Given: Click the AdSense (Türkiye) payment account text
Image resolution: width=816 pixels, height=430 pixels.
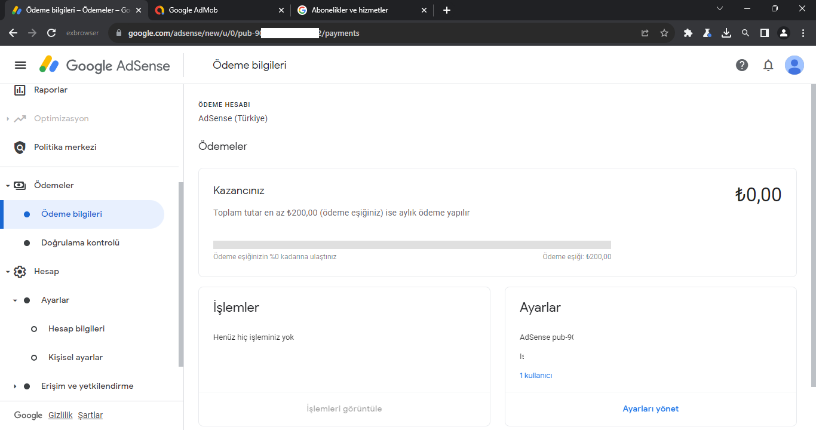Looking at the screenshot, I should click(233, 118).
